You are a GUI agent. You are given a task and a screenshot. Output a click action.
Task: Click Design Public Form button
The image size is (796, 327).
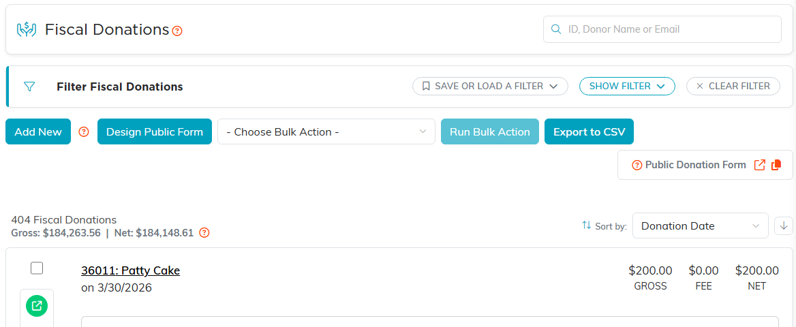(154, 131)
